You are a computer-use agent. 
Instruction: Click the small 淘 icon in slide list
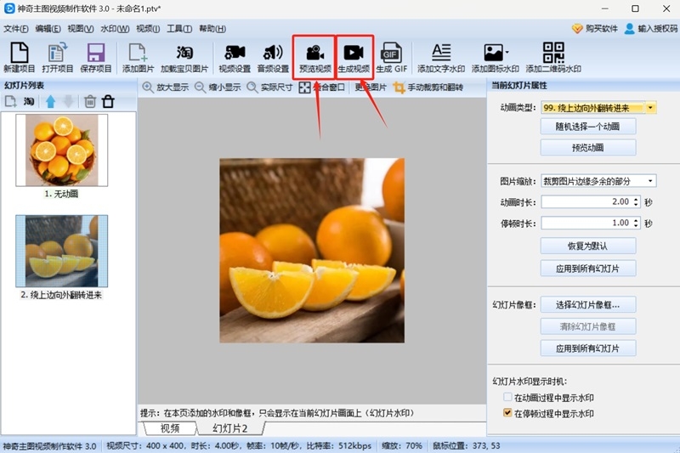29,102
